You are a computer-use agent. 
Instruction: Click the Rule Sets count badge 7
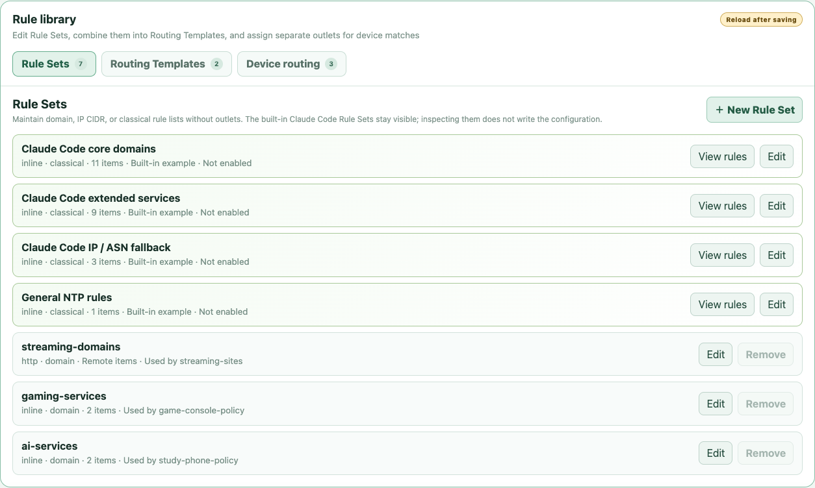point(81,64)
